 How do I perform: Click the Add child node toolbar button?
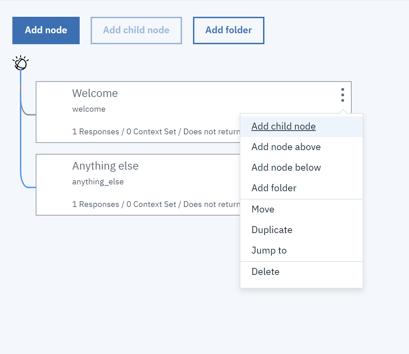coord(136,30)
